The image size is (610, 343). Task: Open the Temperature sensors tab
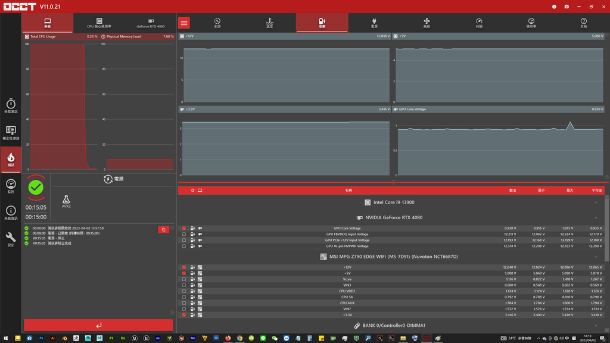click(x=270, y=23)
